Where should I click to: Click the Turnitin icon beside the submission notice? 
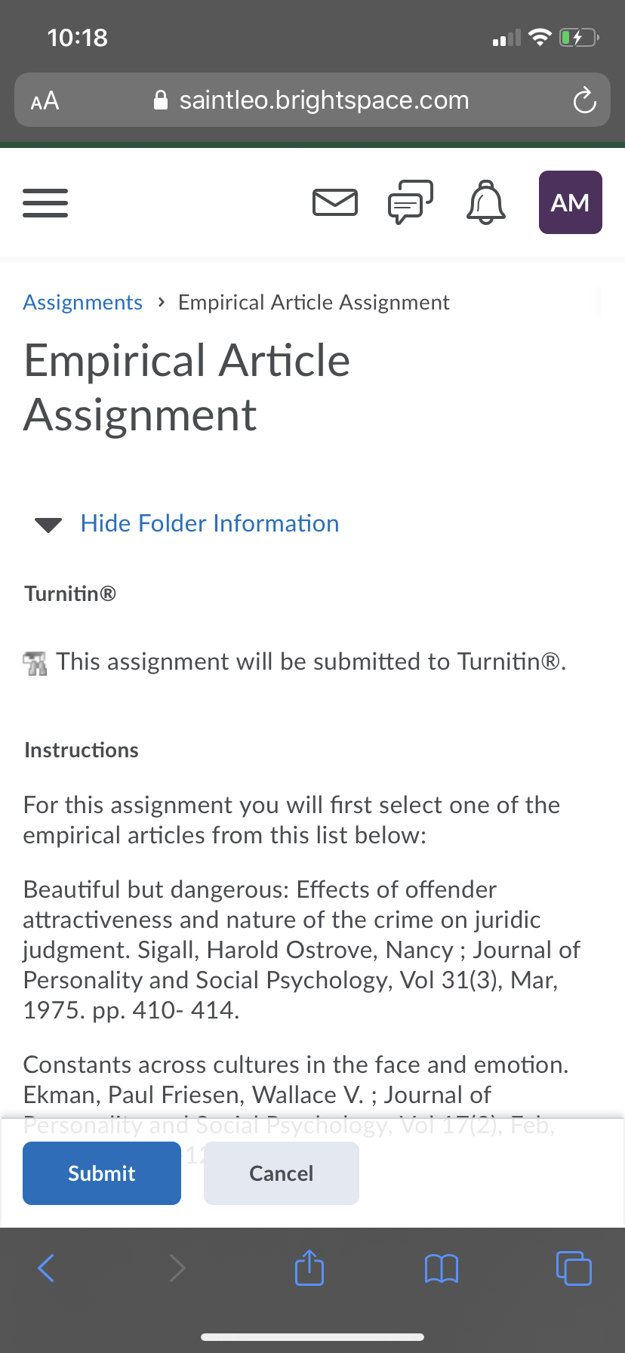pos(35,663)
